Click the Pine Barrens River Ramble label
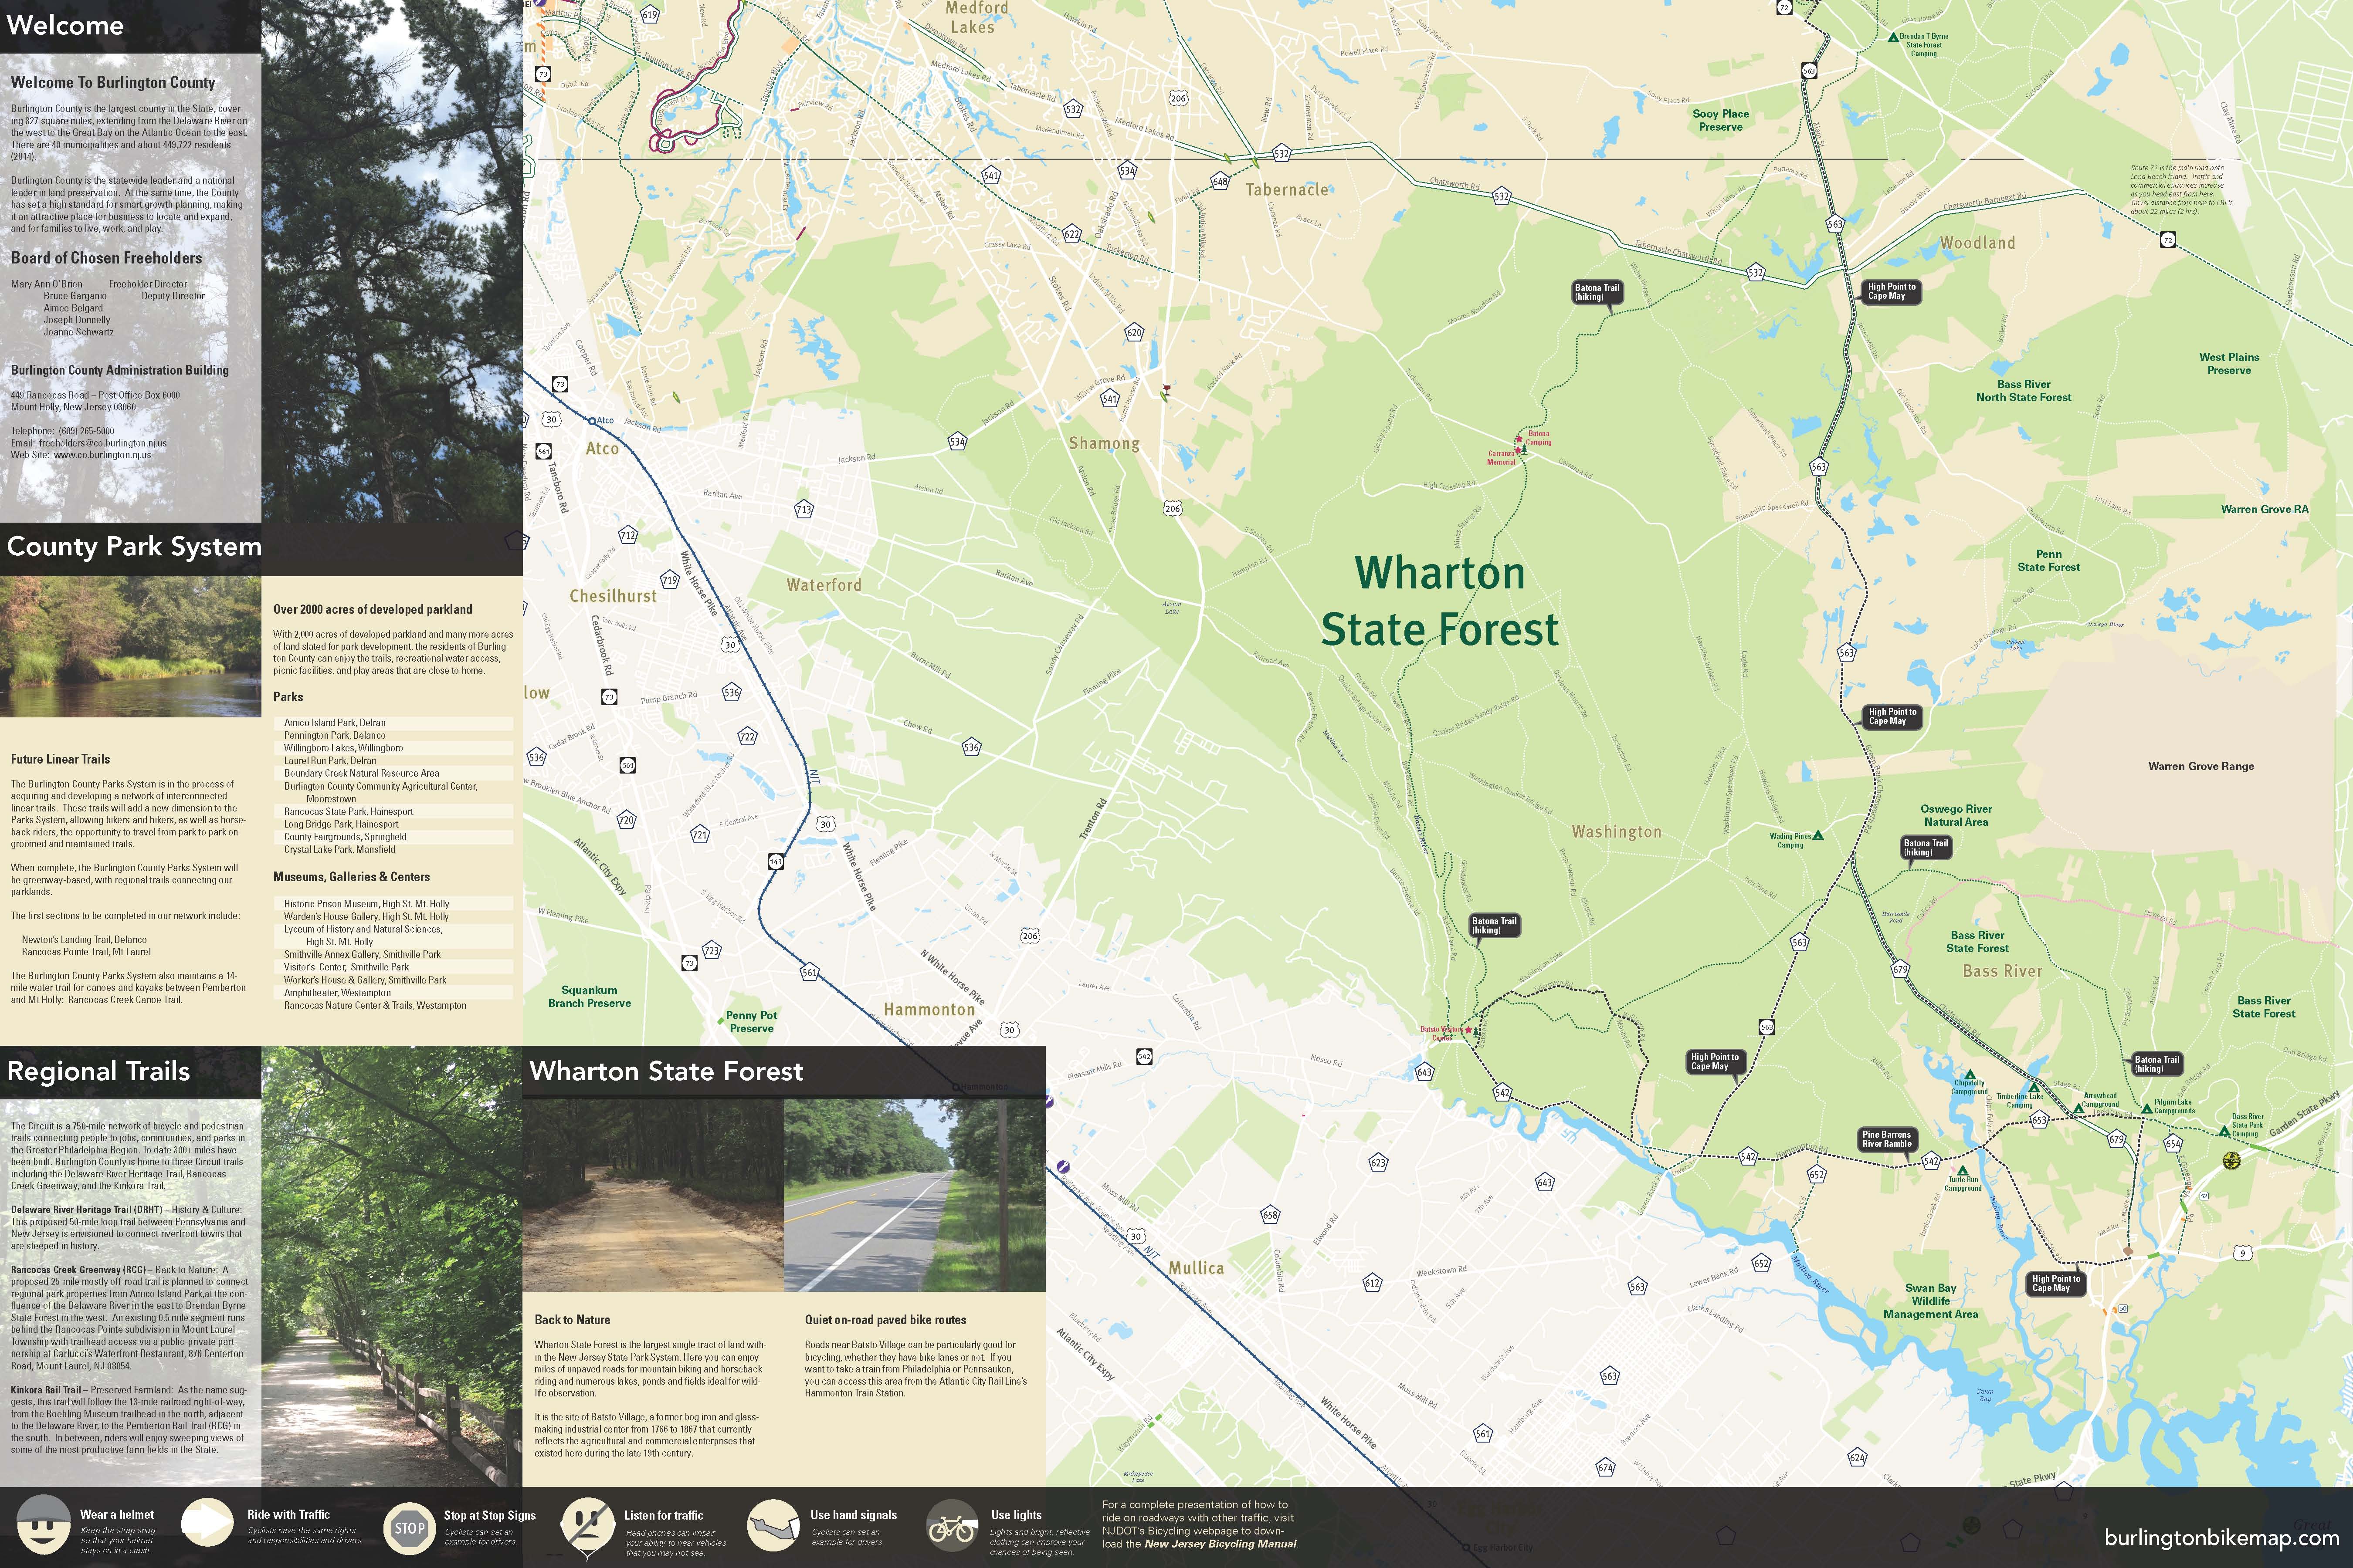This screenshot has height=1568, width=2353. 1887,1139
